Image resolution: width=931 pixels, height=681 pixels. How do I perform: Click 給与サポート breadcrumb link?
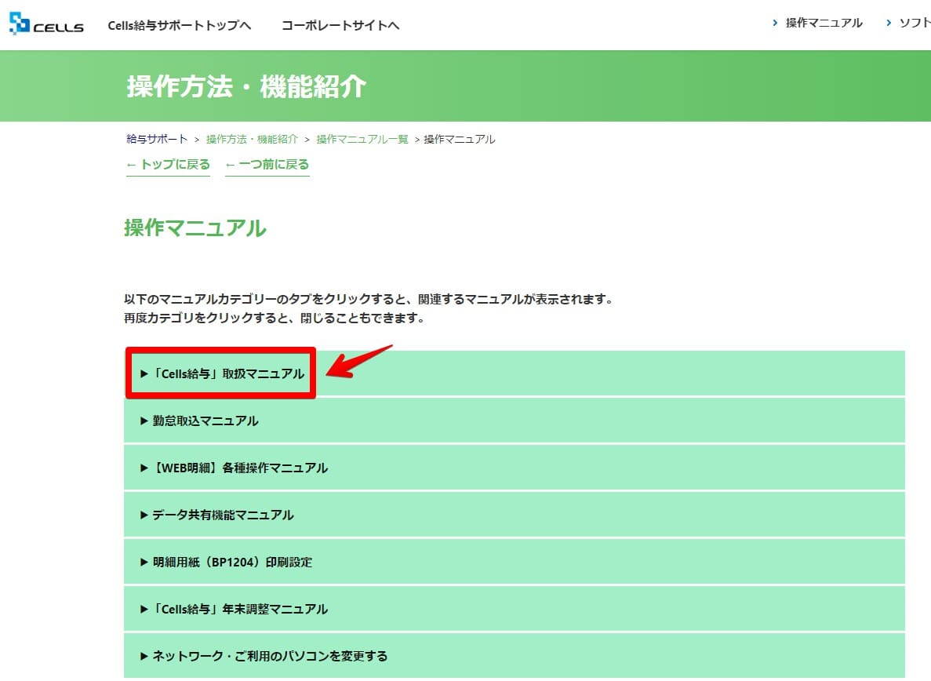(157, 140)
